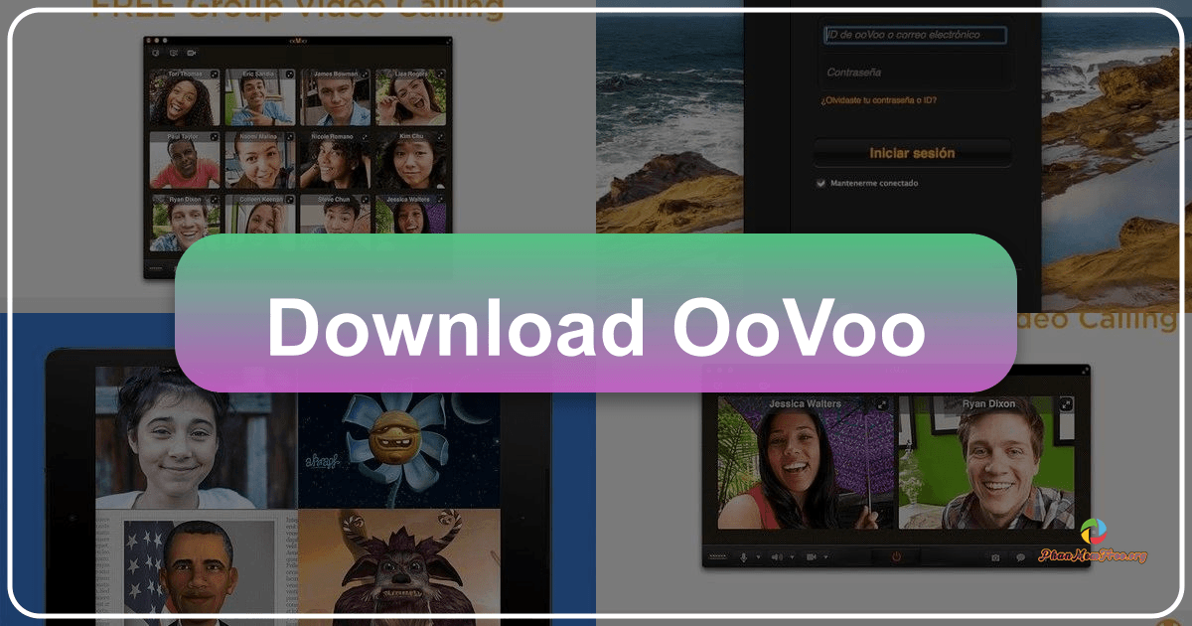Uncheck 'Mantenerme conectado'

819,183
